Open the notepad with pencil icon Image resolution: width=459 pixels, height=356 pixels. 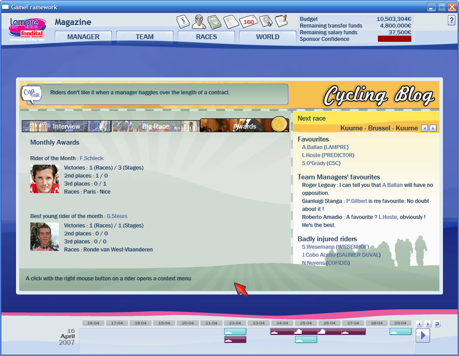click(x=281, y=21)
